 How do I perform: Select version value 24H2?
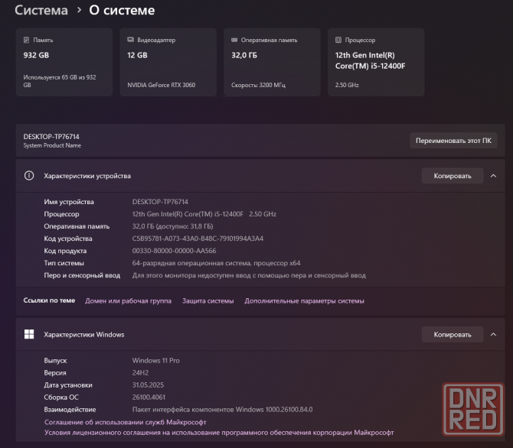point(140,373)
